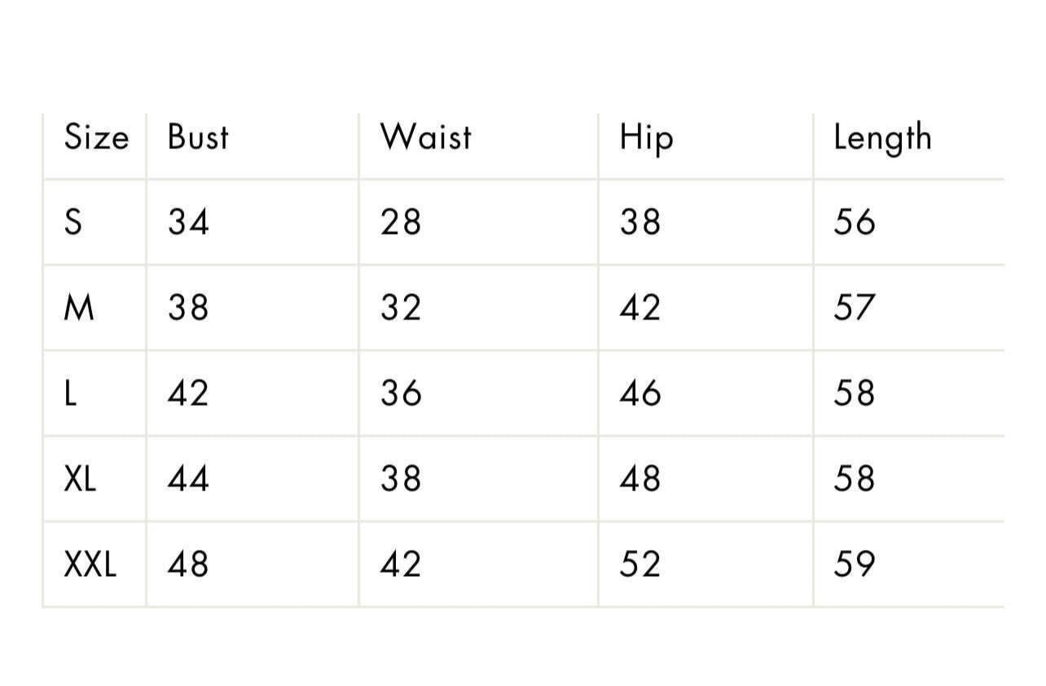1046x686 pixels.
Task: Select the Length column header
Action: (x=881, y=139)
